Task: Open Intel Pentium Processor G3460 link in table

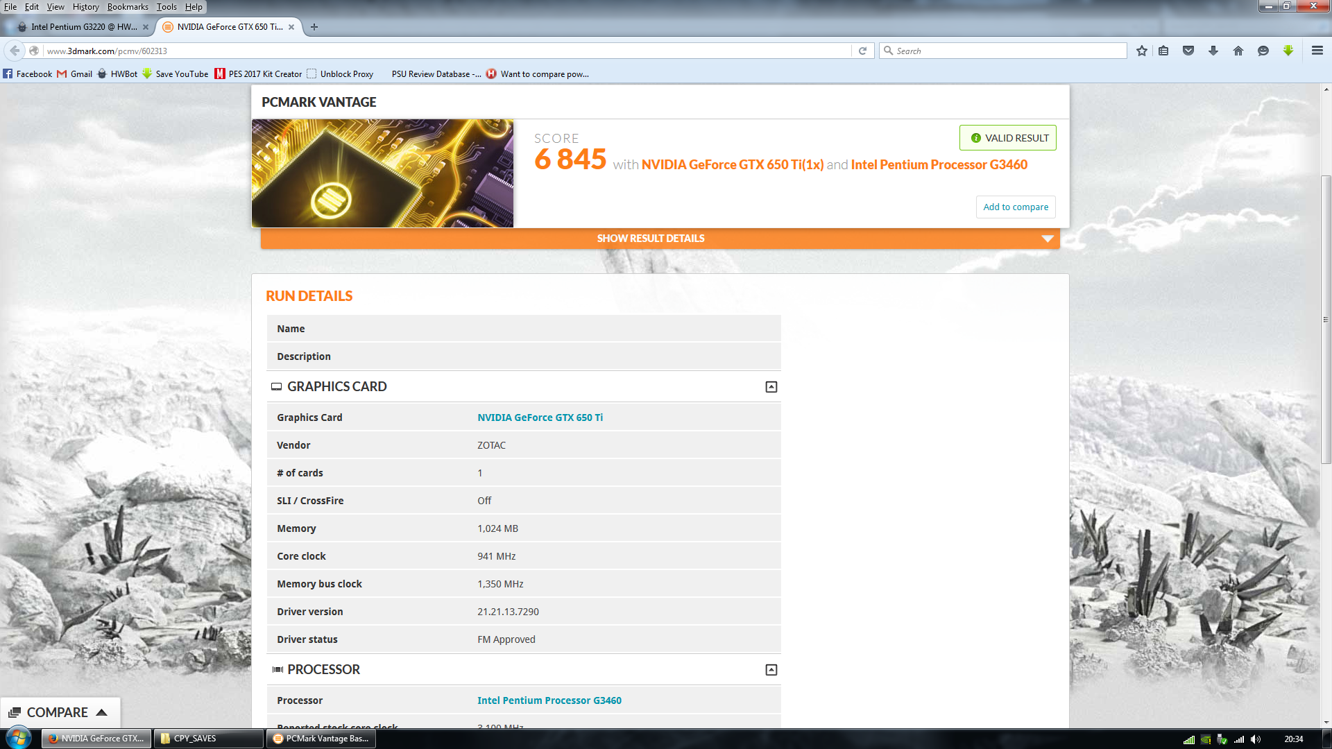Action: [549, 700]
